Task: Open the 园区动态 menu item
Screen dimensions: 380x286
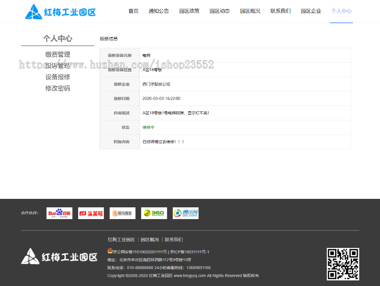Action: (220, 11)
